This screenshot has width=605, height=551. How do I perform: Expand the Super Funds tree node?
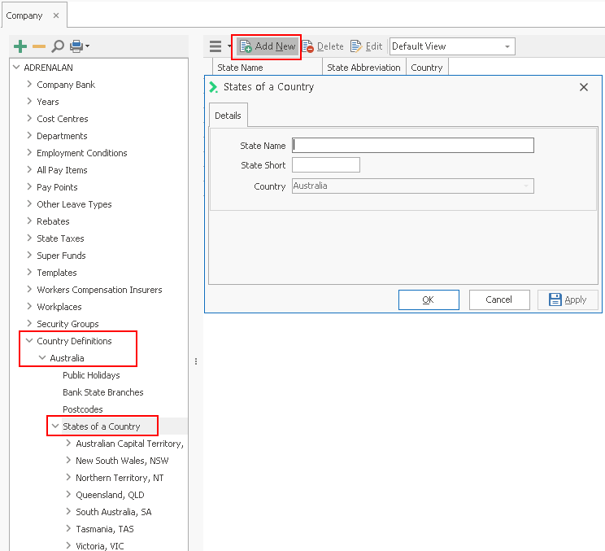pyautogui.click(x=30, y=256)
